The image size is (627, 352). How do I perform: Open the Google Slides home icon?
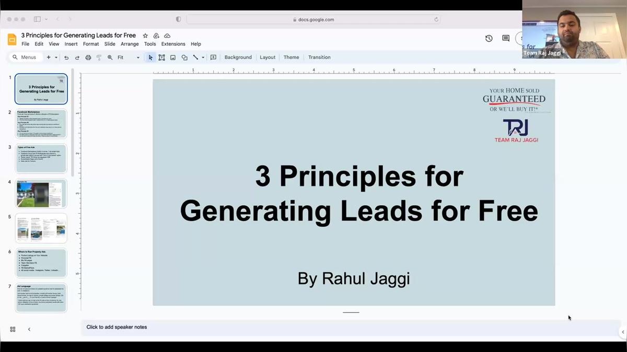point(12,40)
